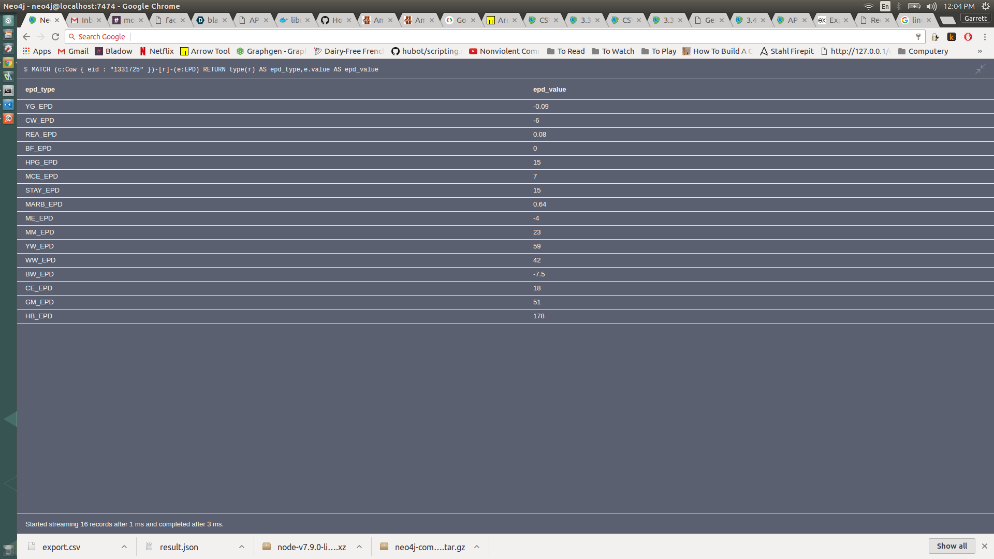Expand options for the result.json download
Viewport: 994px width, 559px height.
pos(242,547)
